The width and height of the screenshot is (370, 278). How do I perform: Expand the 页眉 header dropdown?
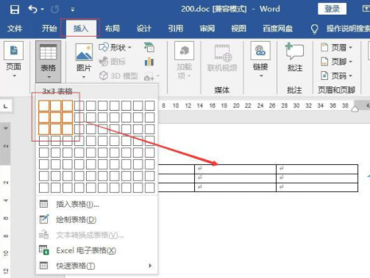click(x=351, y=48)
